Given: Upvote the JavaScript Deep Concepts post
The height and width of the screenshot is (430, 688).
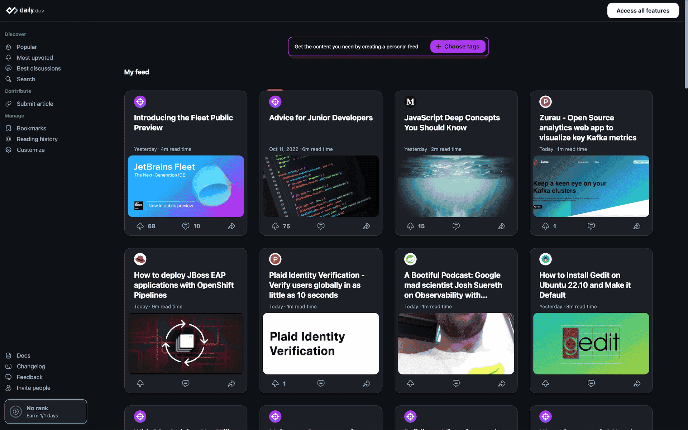Looking at the screenshot, I should pos(410,226).
